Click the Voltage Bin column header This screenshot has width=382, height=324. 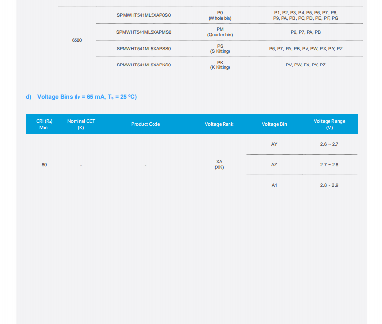tap(274, 124)
